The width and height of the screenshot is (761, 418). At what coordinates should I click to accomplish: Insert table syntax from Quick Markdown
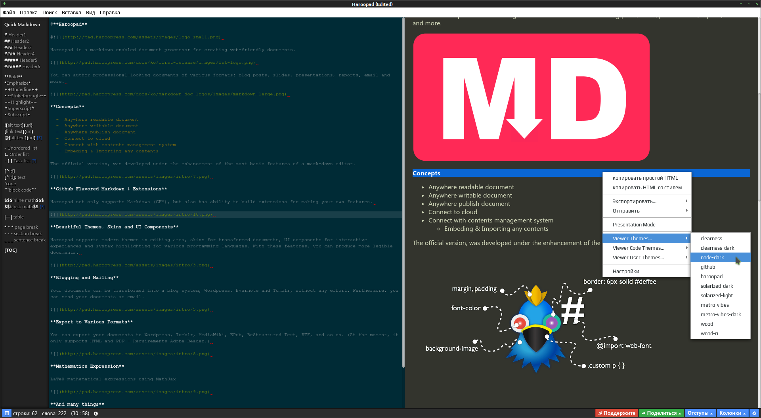click(x=14, y=217)
